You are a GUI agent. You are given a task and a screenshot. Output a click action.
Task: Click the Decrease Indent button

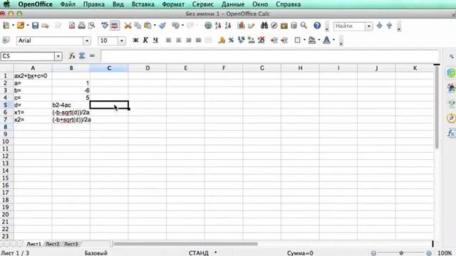click(x=274, y=40)
